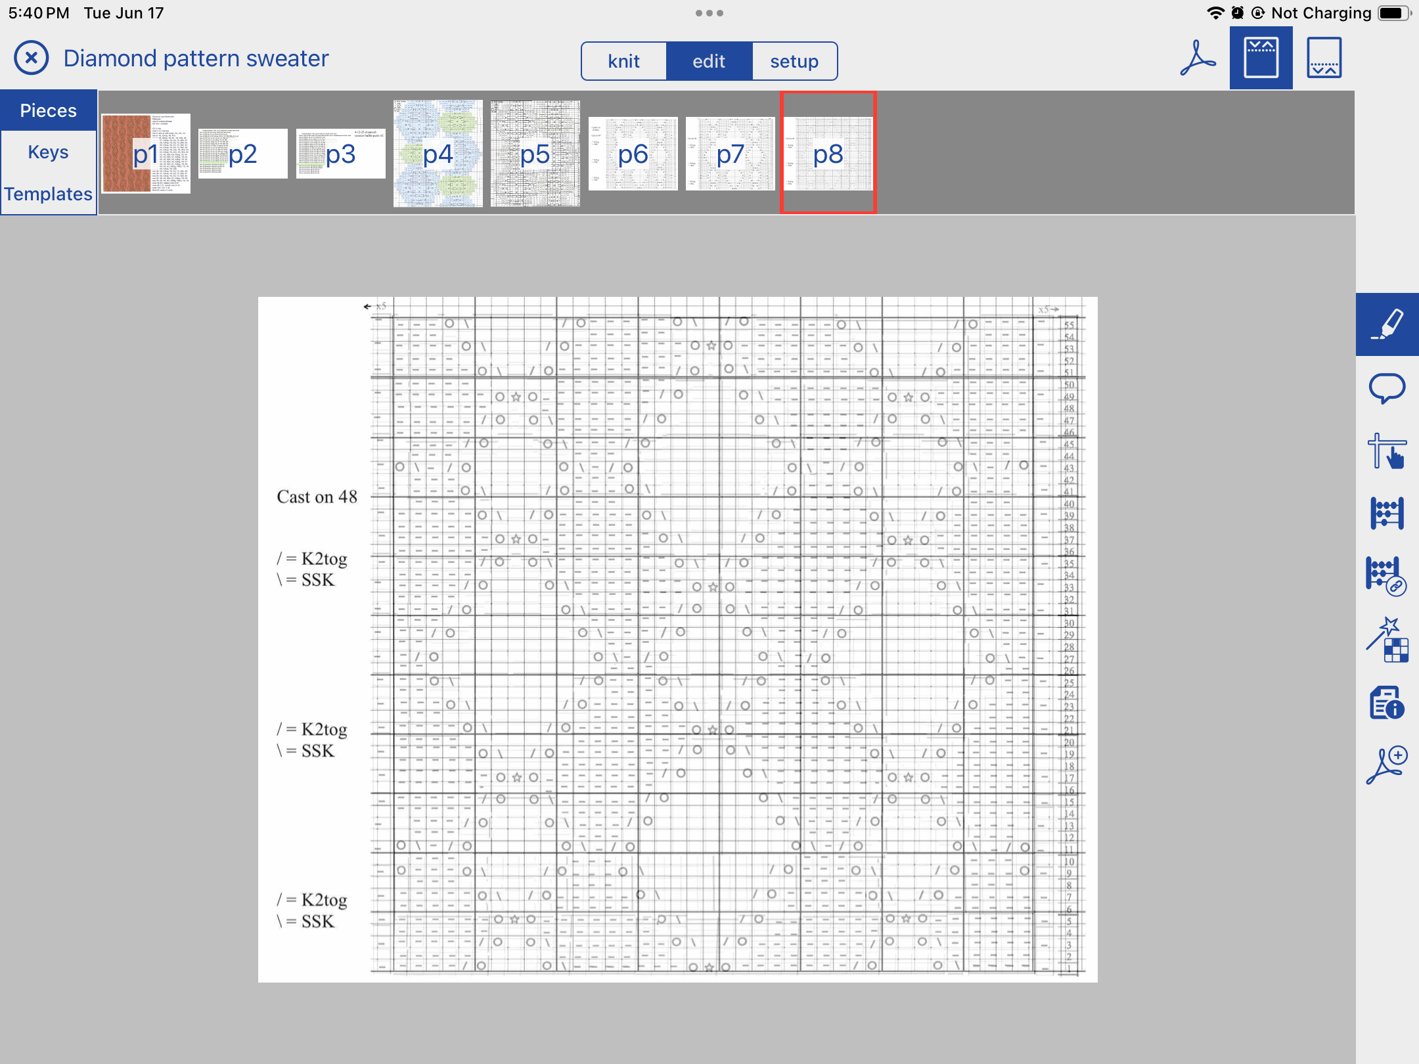This screenshot has height=1064, width=1419.
Task: Add a PDF with plus icon
Action: (1387, 766)
